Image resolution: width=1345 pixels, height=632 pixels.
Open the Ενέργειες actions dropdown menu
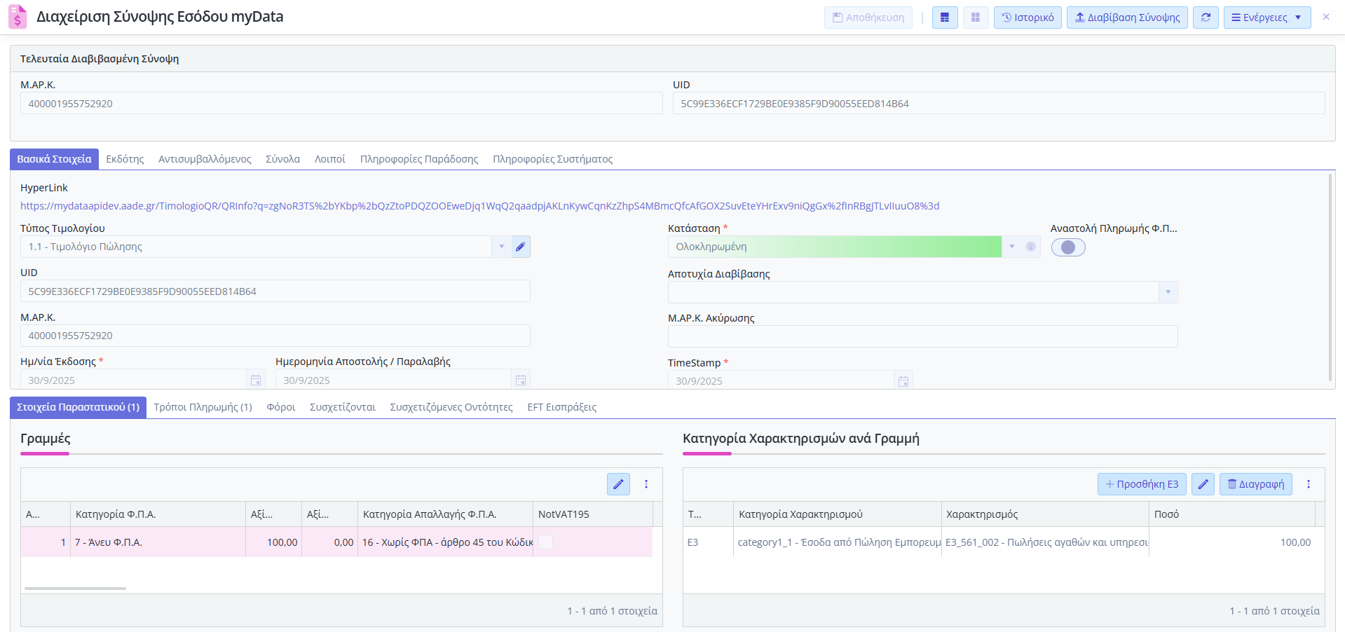[1267, 18]
